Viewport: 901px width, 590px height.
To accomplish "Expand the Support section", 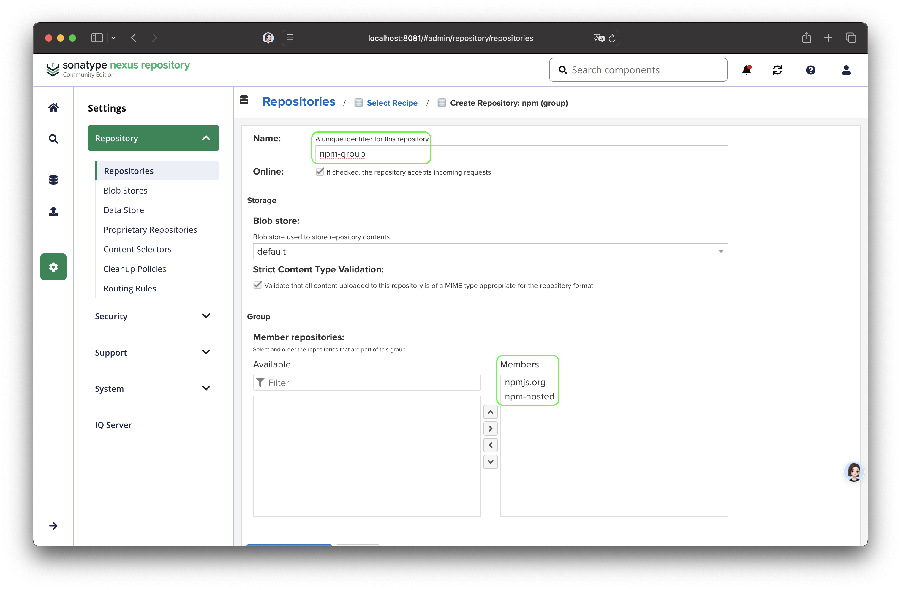I will point(153,352).
